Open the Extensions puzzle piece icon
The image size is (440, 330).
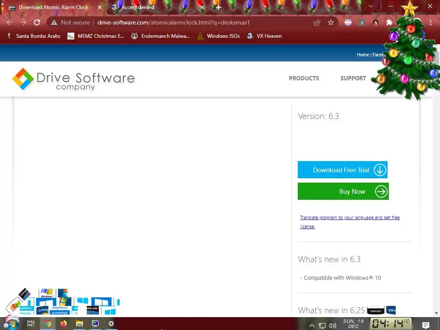(x=389, y=22)
